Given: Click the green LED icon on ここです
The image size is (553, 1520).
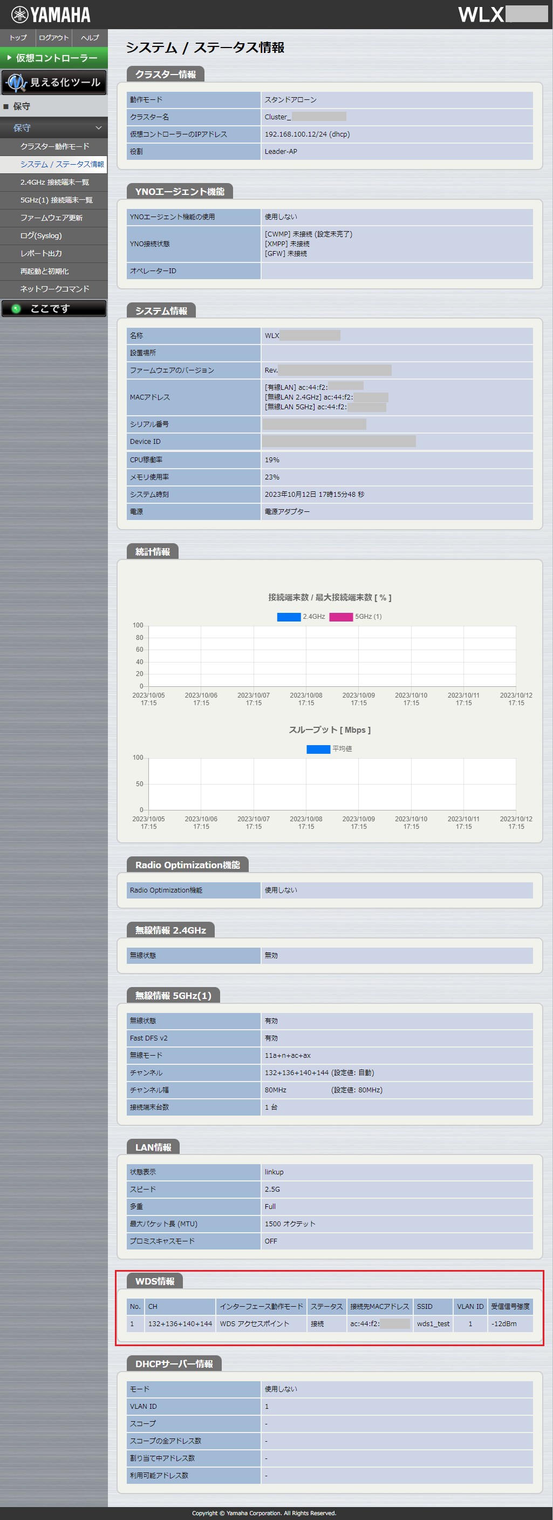Looking at the screenshot, I should click(x=17, y=309).
